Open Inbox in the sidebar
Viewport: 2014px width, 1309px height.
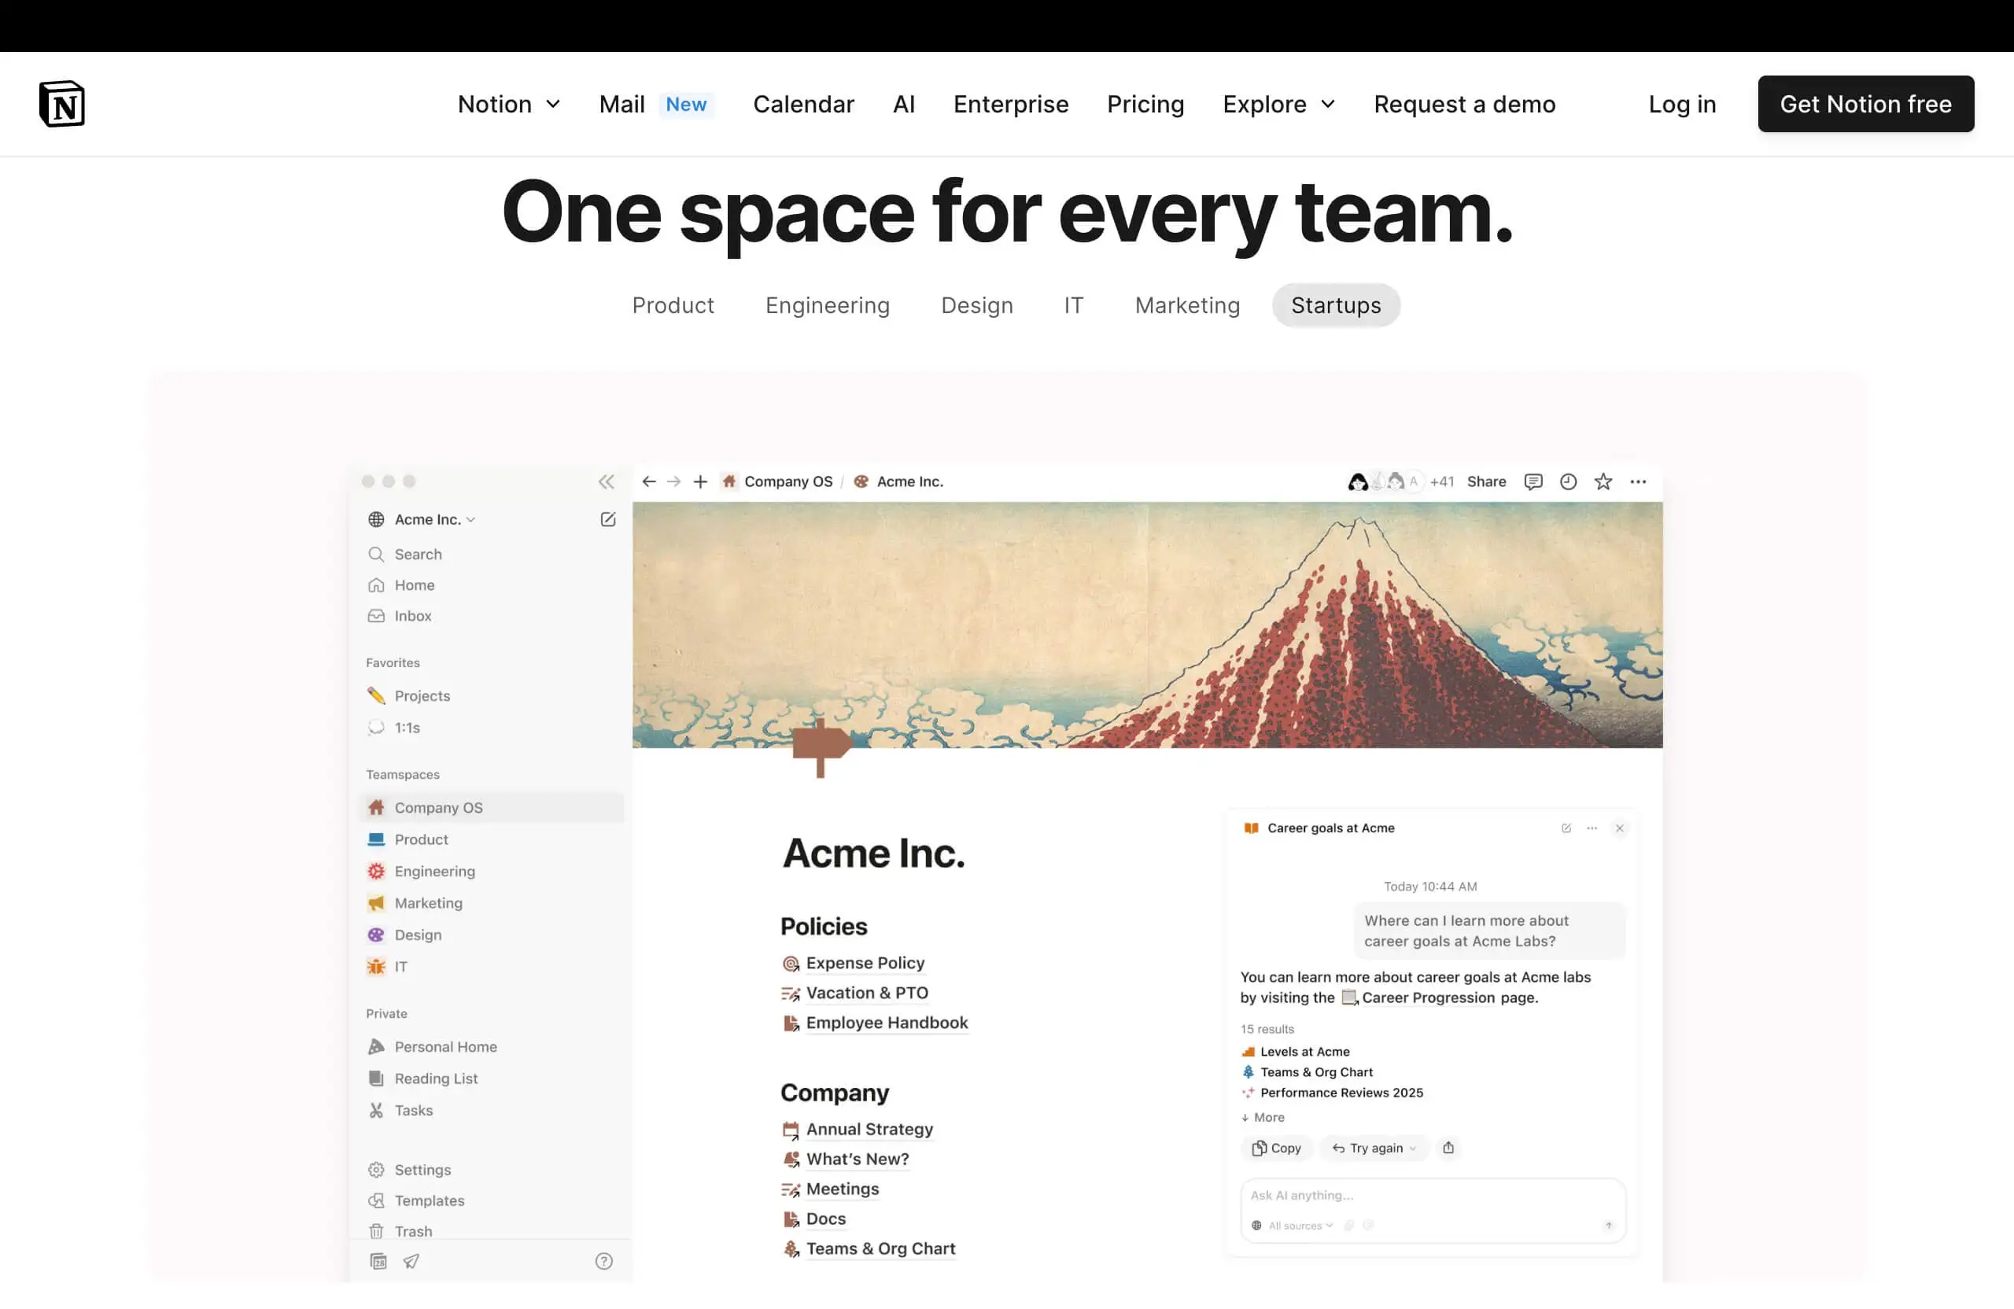click(491, 616)
